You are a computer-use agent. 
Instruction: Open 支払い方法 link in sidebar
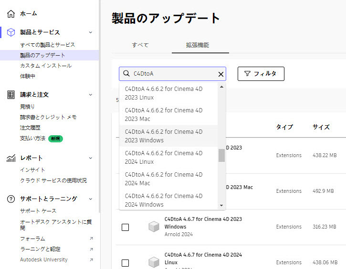click(x=32, y=138)
